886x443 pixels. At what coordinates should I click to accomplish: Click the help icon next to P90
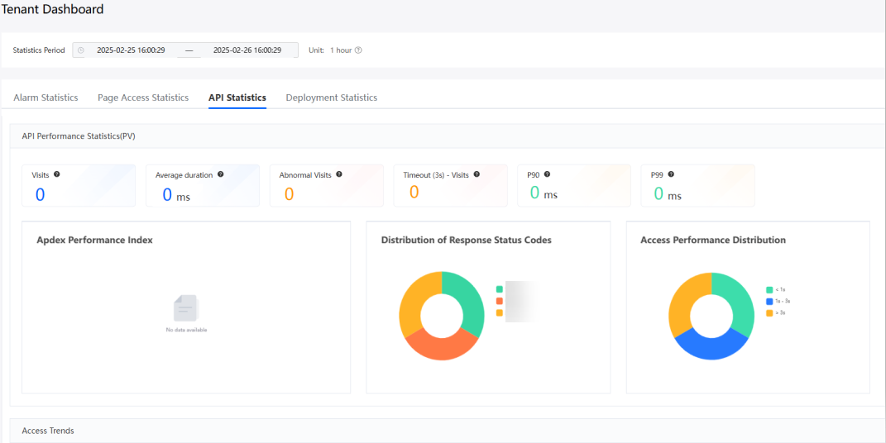547,174
